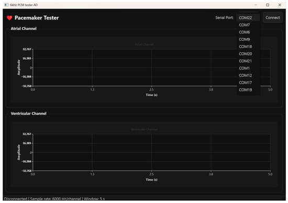Click the Connect button

tap(273, 17)
